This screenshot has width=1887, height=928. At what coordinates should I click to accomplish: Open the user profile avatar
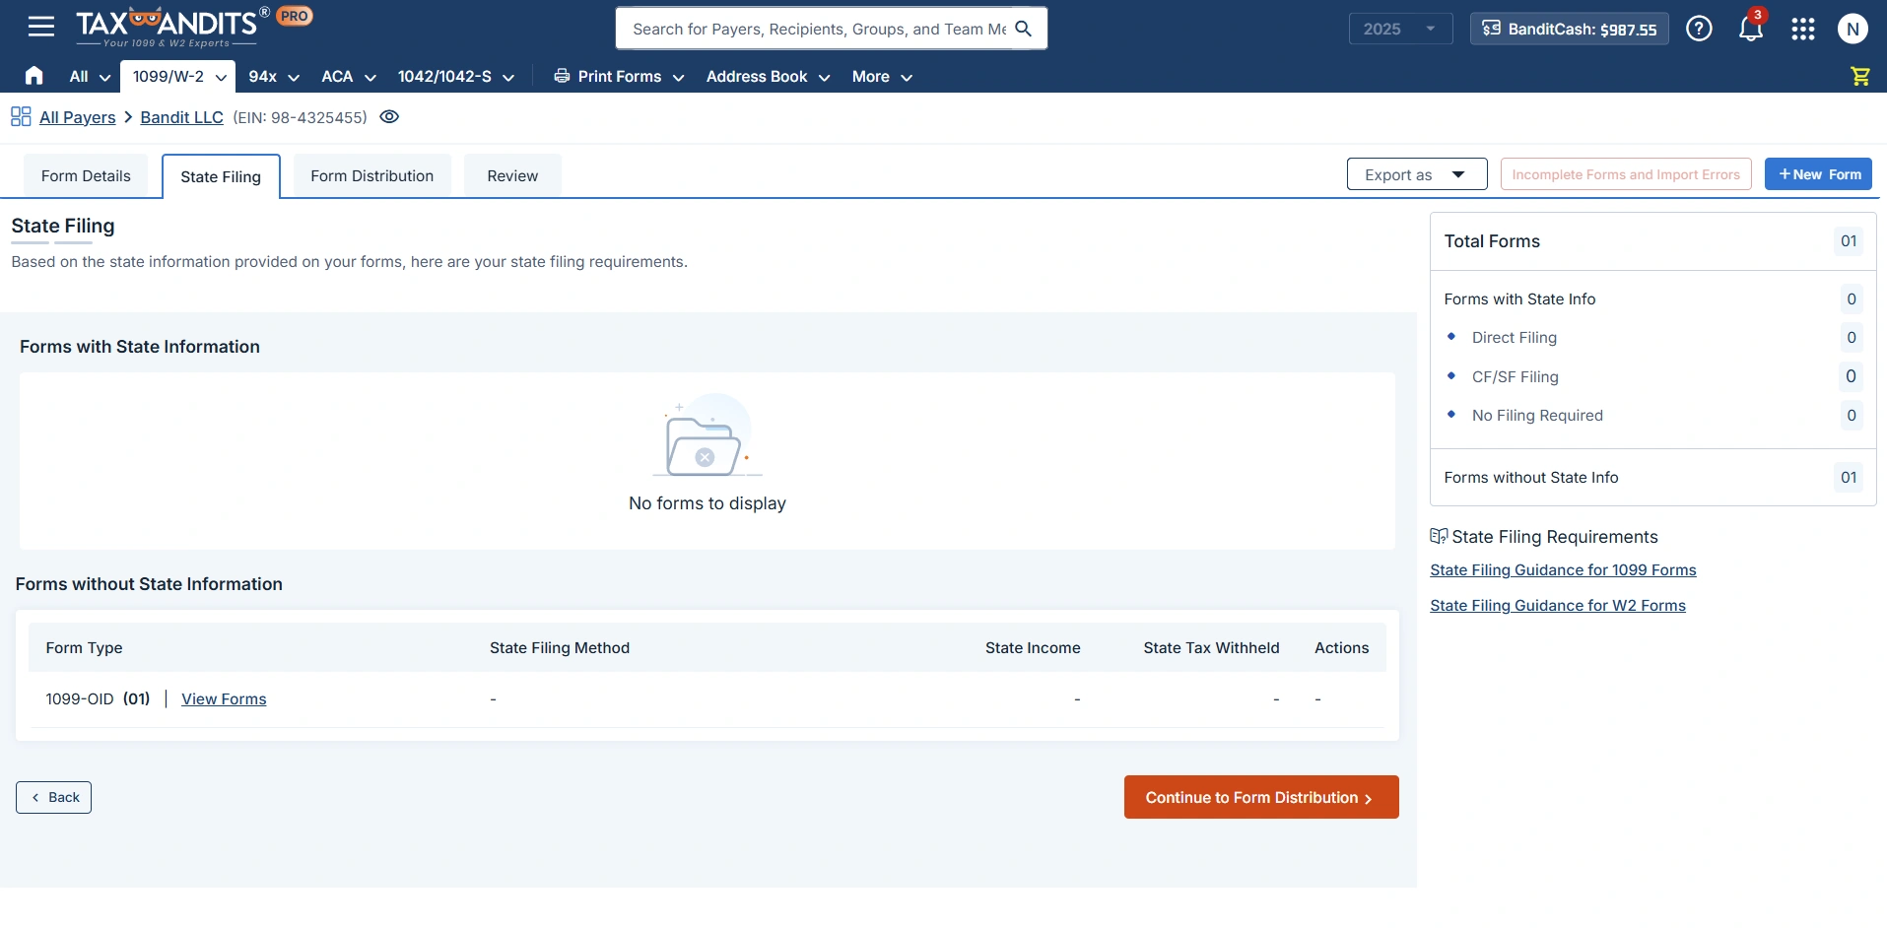(x=1853, y=29)
